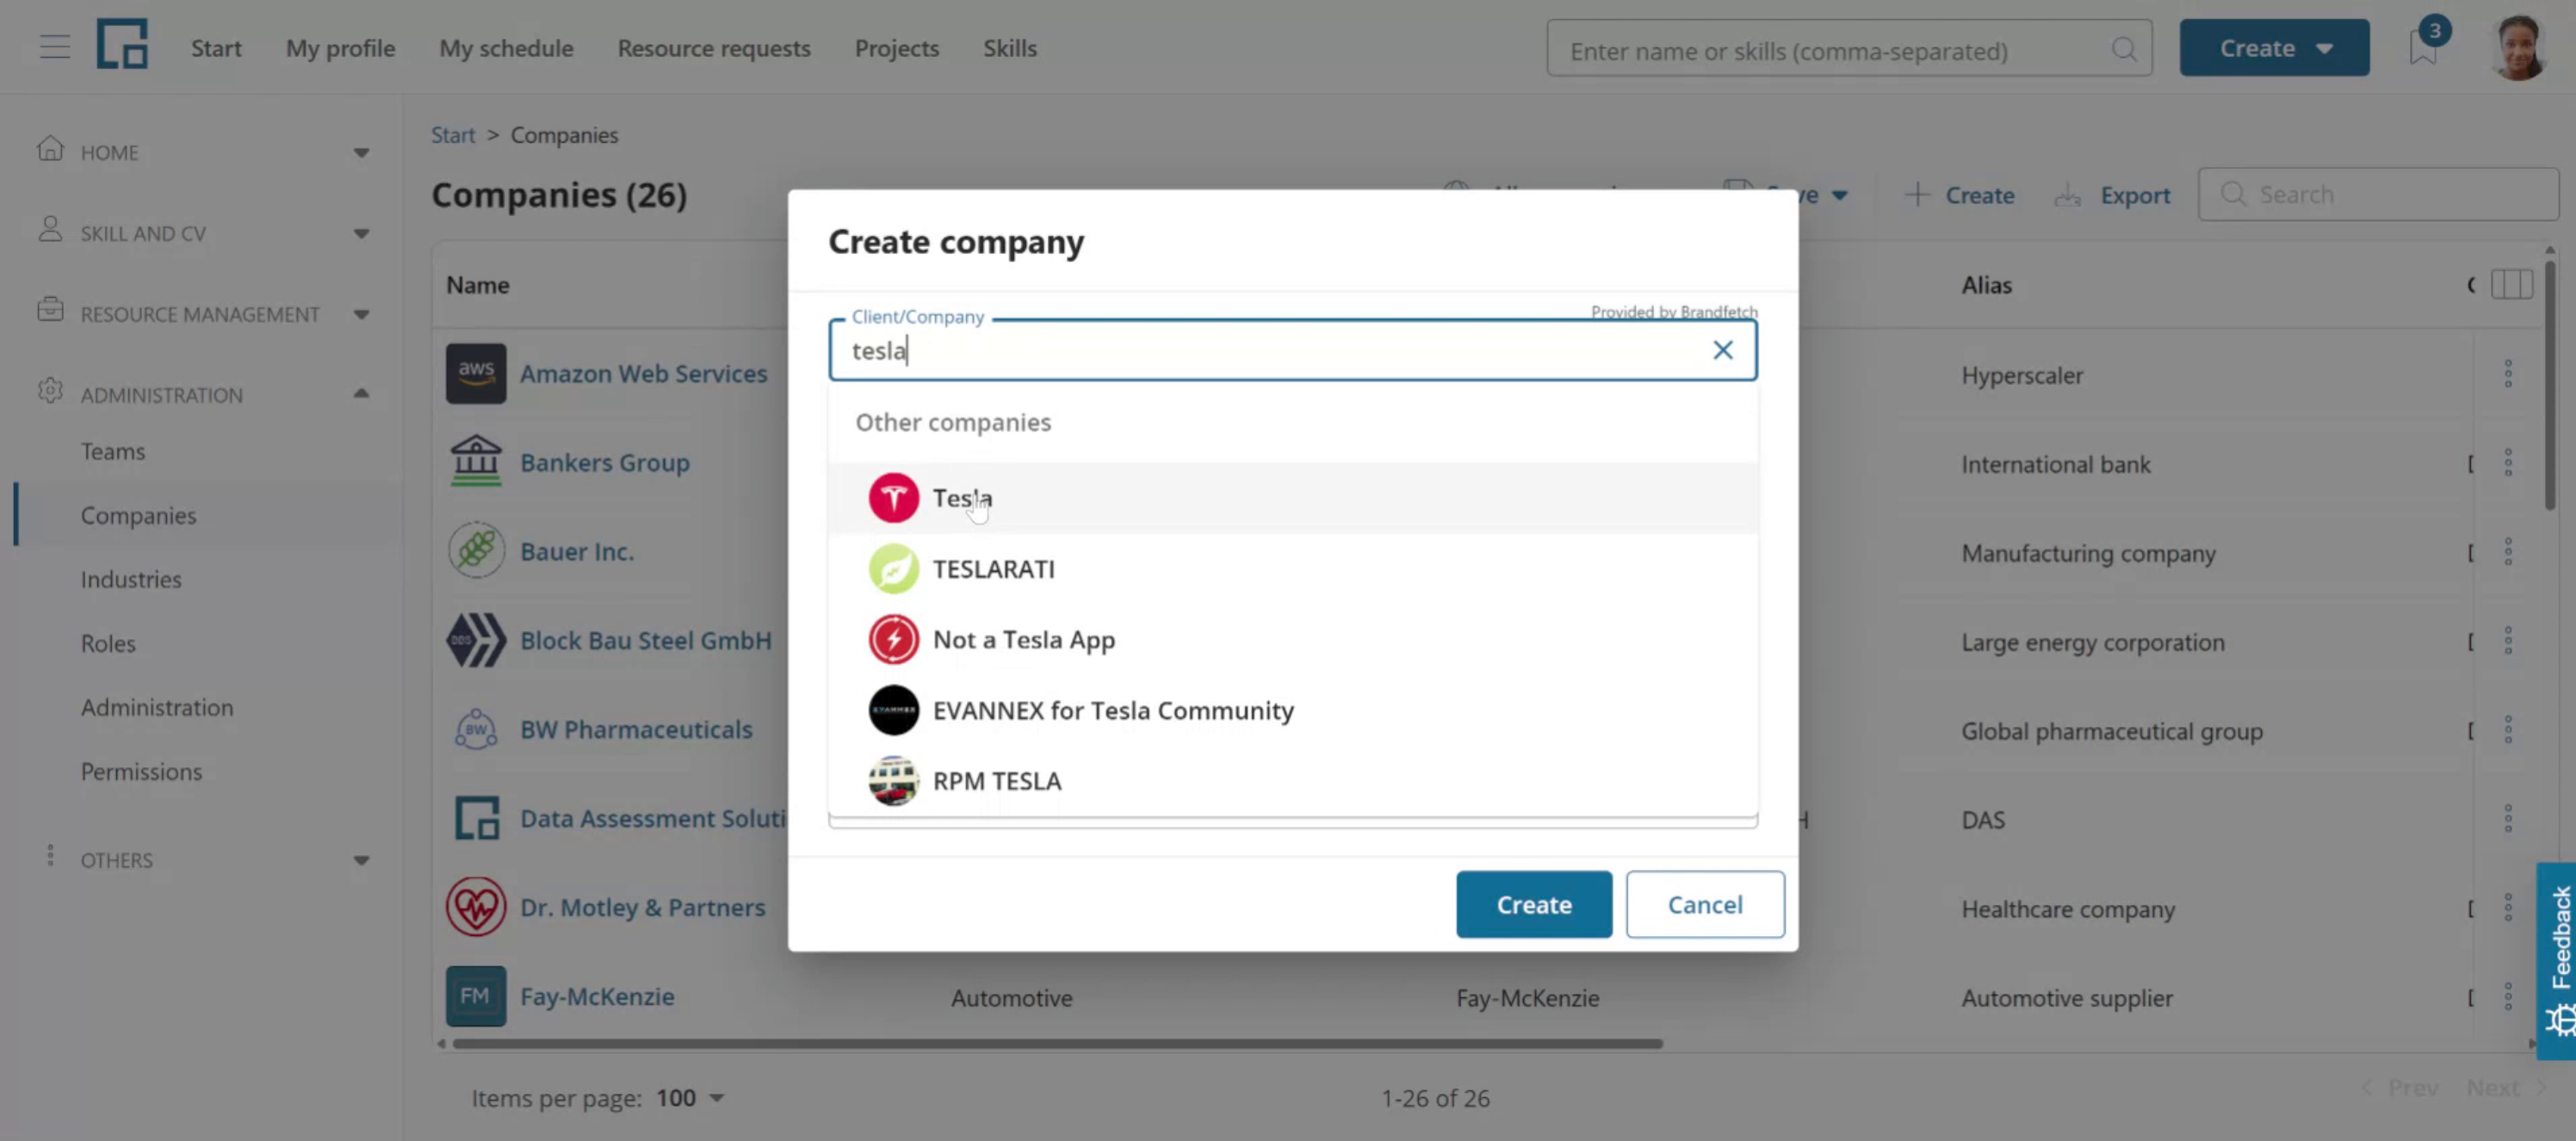Expand the SKILL AND CV section
The image size is (2576, 1141).
[361, 234]
